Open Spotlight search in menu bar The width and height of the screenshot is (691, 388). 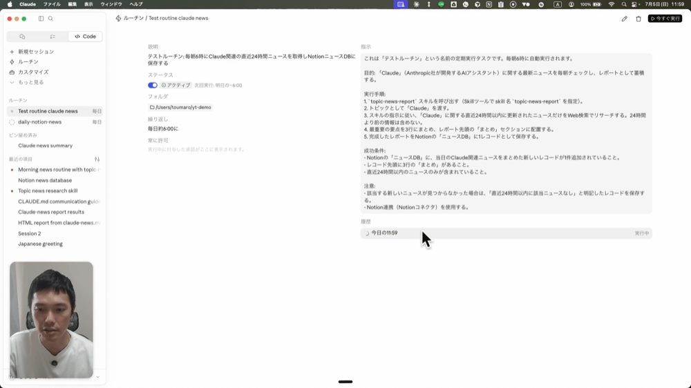coord(623,4)
